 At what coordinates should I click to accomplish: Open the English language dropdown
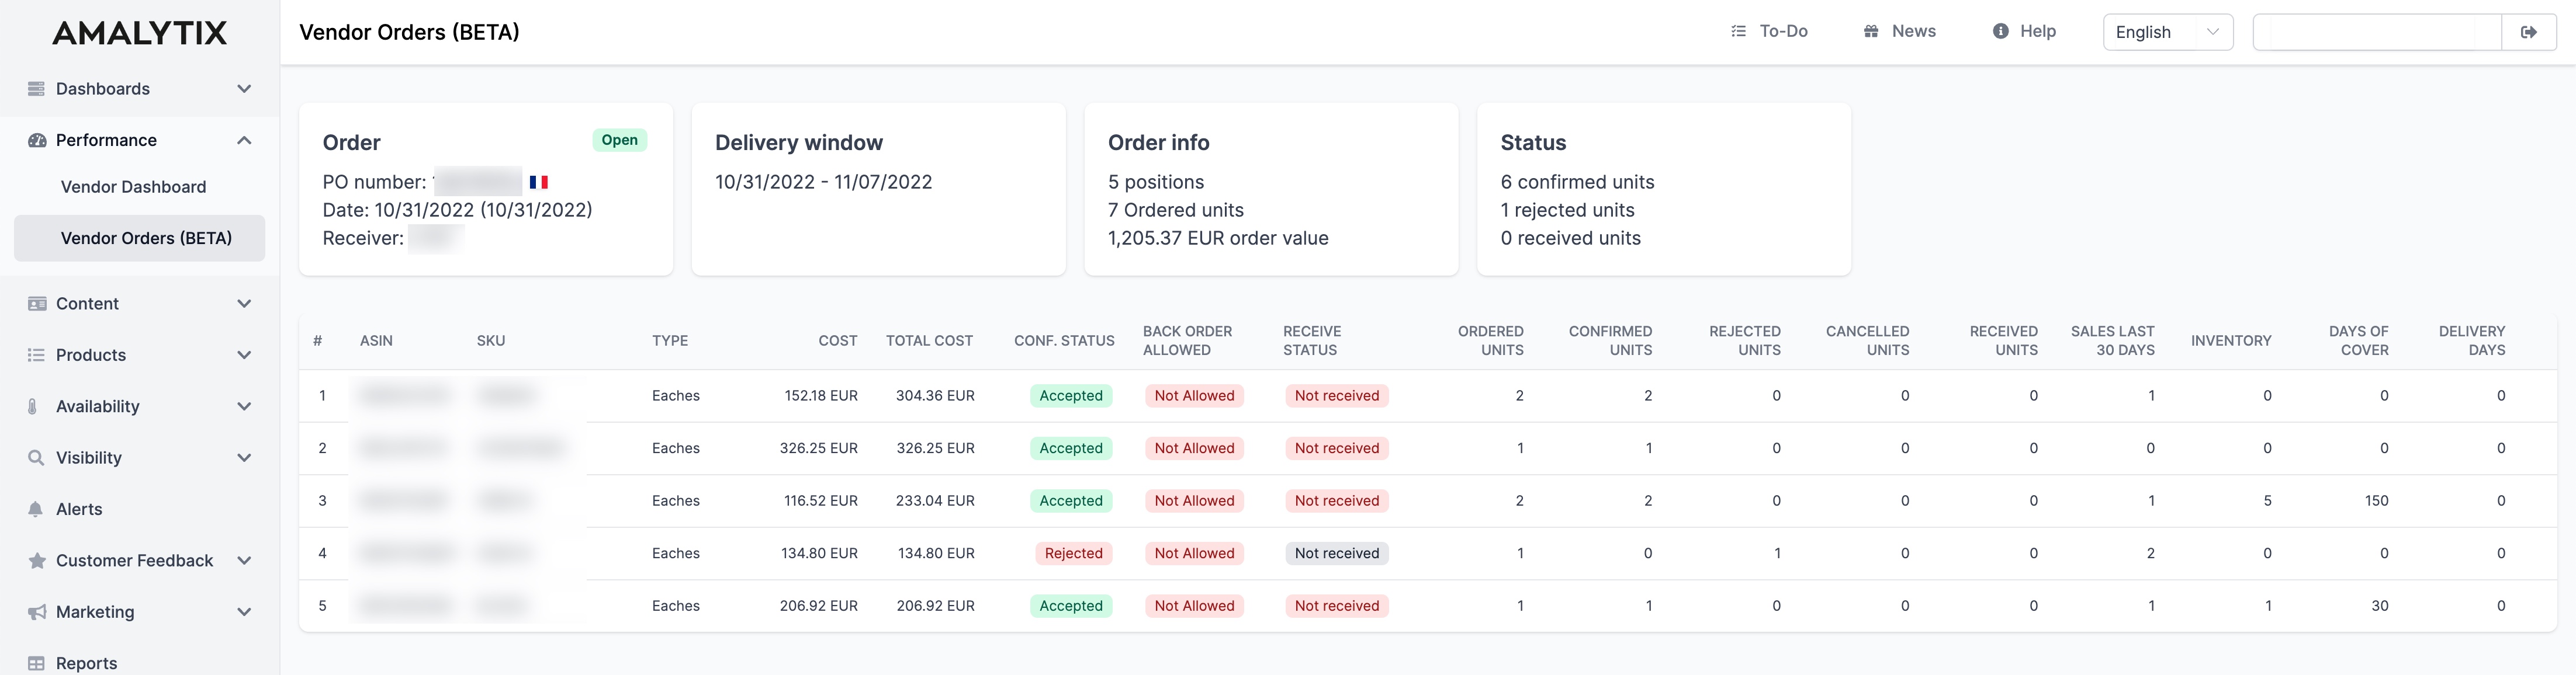(x=2167, y=32)
